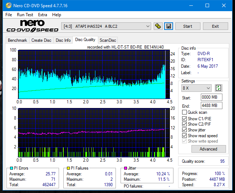Click Jitter maximum 11.5 % value

164,179
